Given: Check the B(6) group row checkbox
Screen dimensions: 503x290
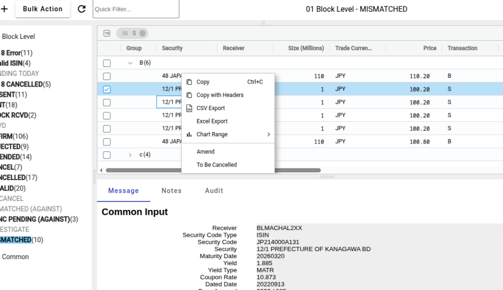Looking at the screenshot, I should click(107, 63).
